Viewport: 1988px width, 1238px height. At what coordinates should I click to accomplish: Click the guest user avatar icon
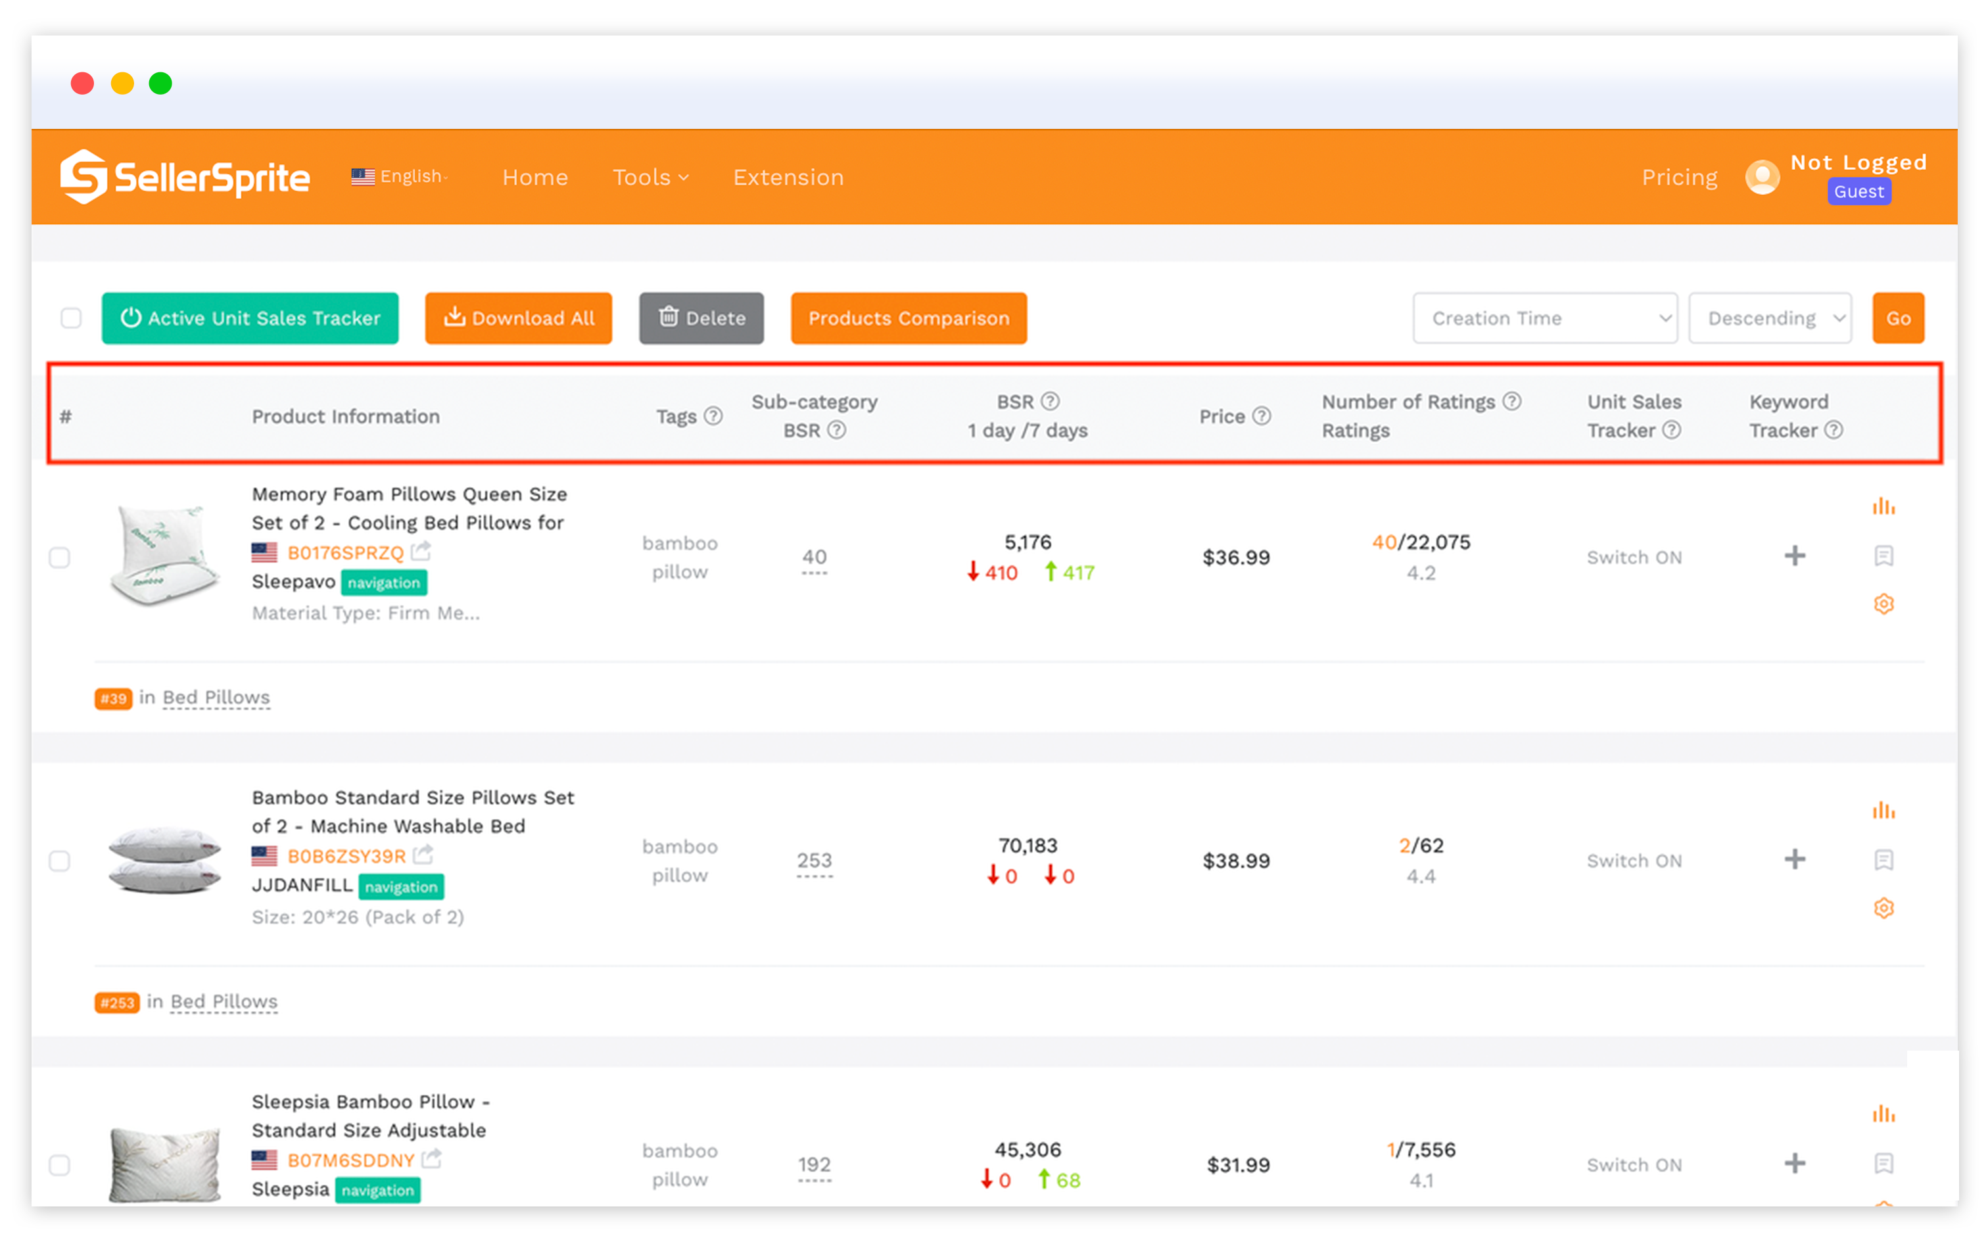click(1761, 177)
